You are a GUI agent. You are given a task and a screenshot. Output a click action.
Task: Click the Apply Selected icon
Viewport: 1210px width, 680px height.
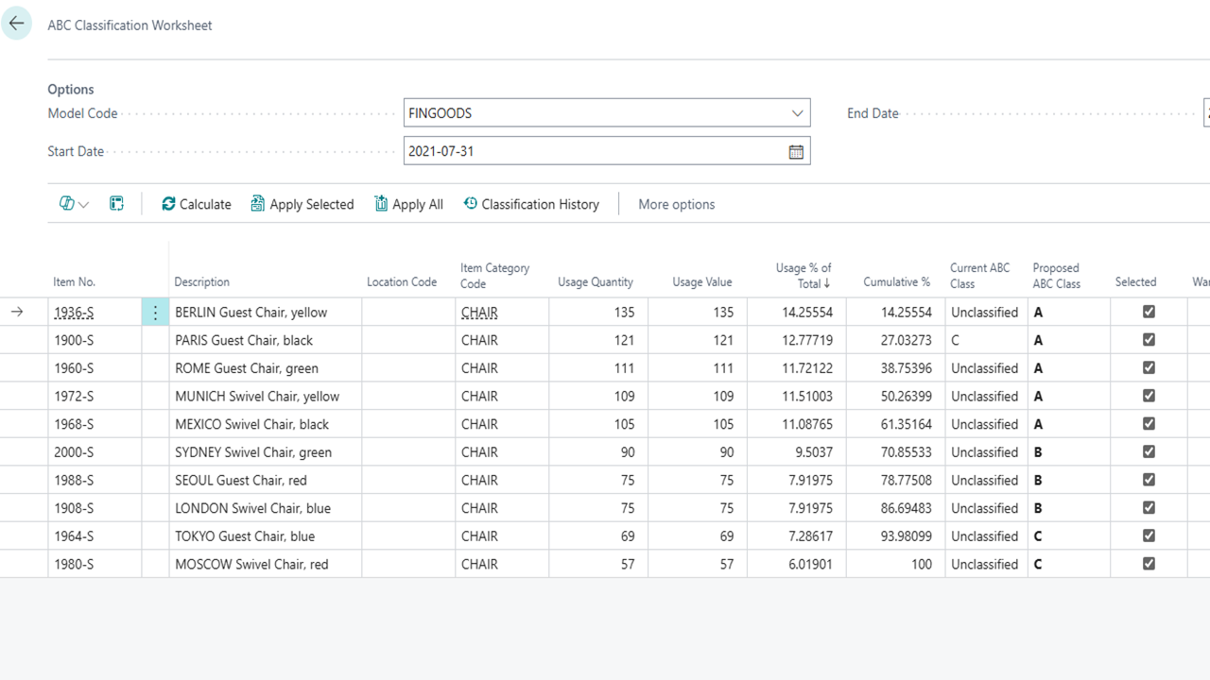coord(257,204)
